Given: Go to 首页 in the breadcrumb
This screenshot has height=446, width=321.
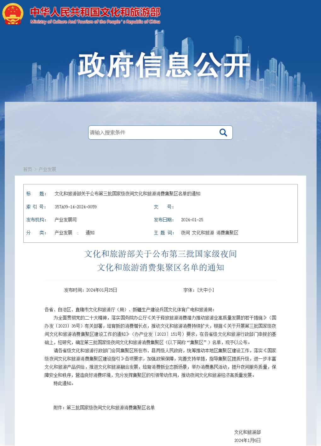Looking at the screenshot, I should click(x=27, y=170).
